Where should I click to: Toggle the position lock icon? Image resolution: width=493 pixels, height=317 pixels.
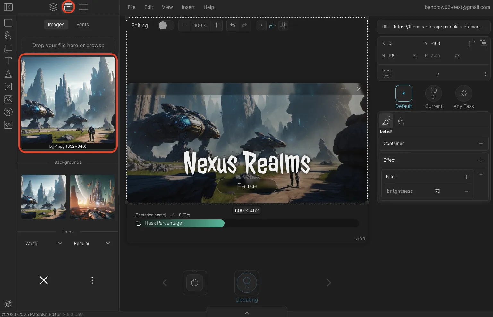[x=483, y=43]
